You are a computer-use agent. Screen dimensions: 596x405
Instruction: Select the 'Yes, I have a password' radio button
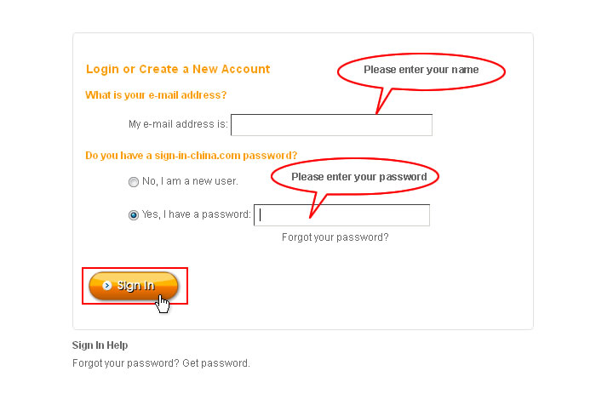click(x=134, y=215)
